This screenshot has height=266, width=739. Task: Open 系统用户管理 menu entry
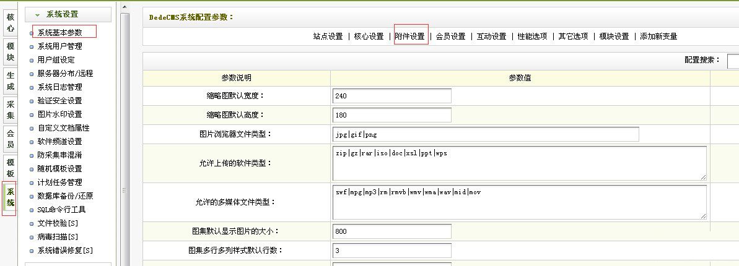point(60,46)
